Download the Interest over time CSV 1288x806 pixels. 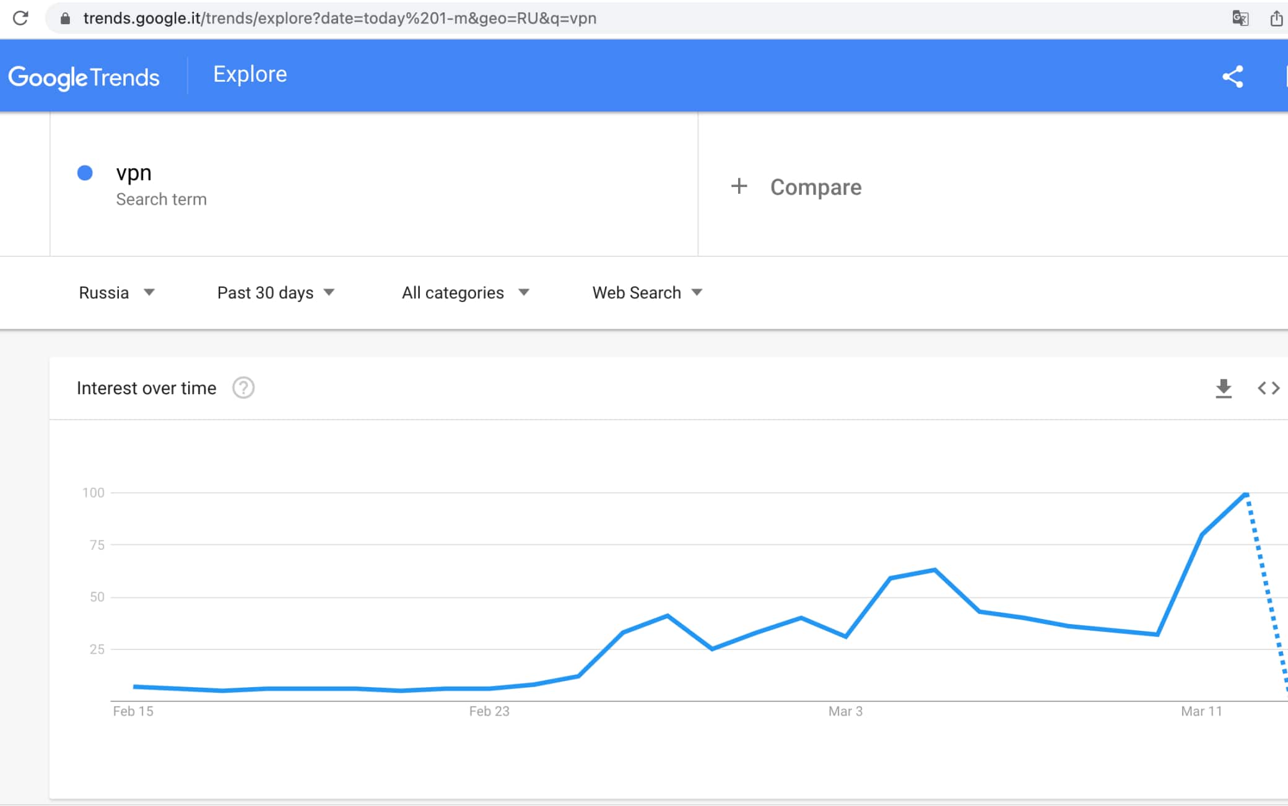[1223, 388]
